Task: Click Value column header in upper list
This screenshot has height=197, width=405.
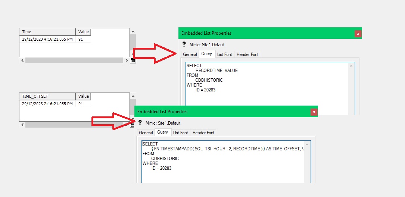Action: click(x=83, y=32)
